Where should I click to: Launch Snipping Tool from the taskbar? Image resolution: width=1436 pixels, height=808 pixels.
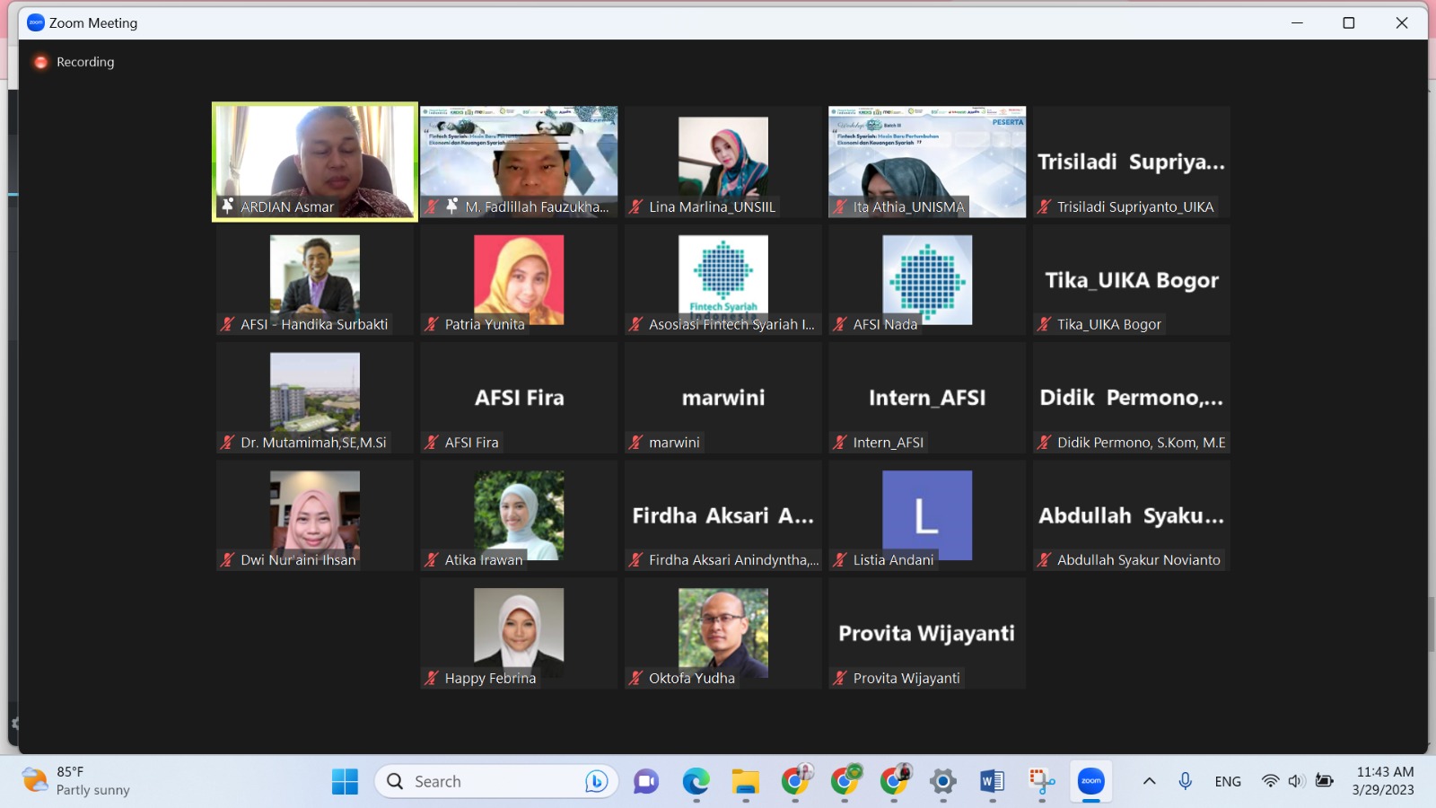click(1041, 781)
